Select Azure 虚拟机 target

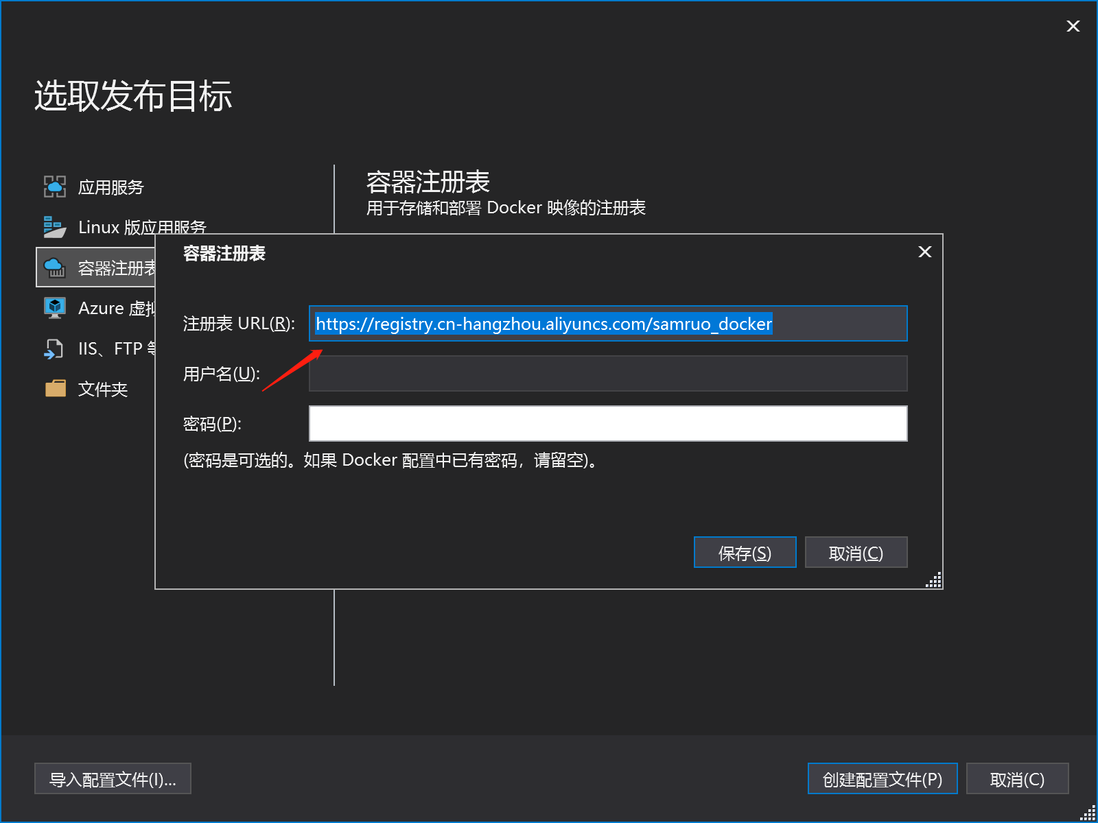[117, 308]
